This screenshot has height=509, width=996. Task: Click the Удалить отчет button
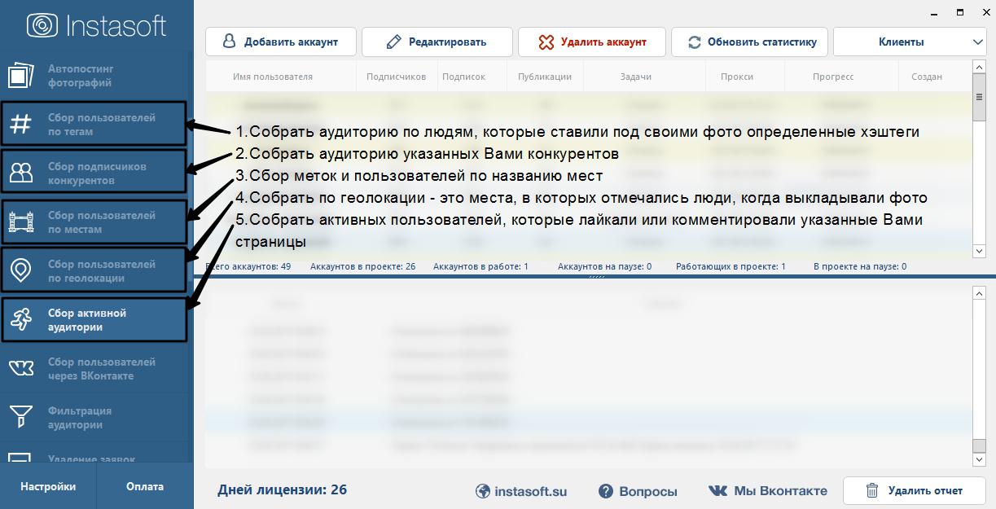[x=914, y=490]
